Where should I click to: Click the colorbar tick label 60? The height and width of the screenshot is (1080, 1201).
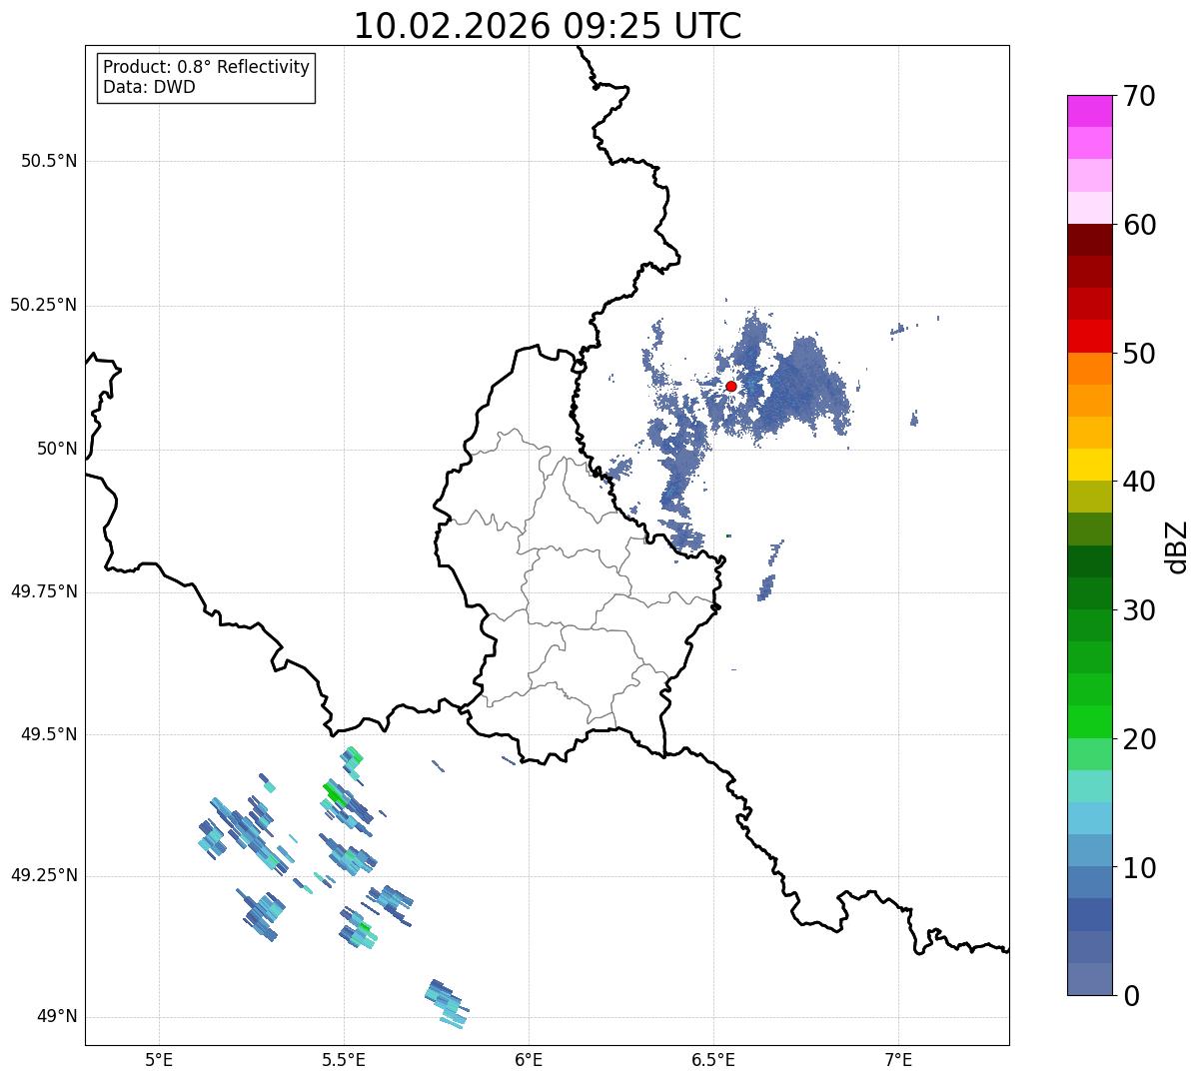(1139, 225)
